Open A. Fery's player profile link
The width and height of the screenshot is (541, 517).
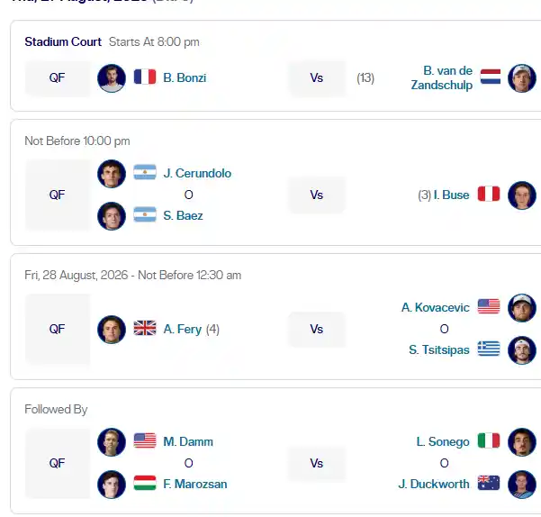click(182, 330)
